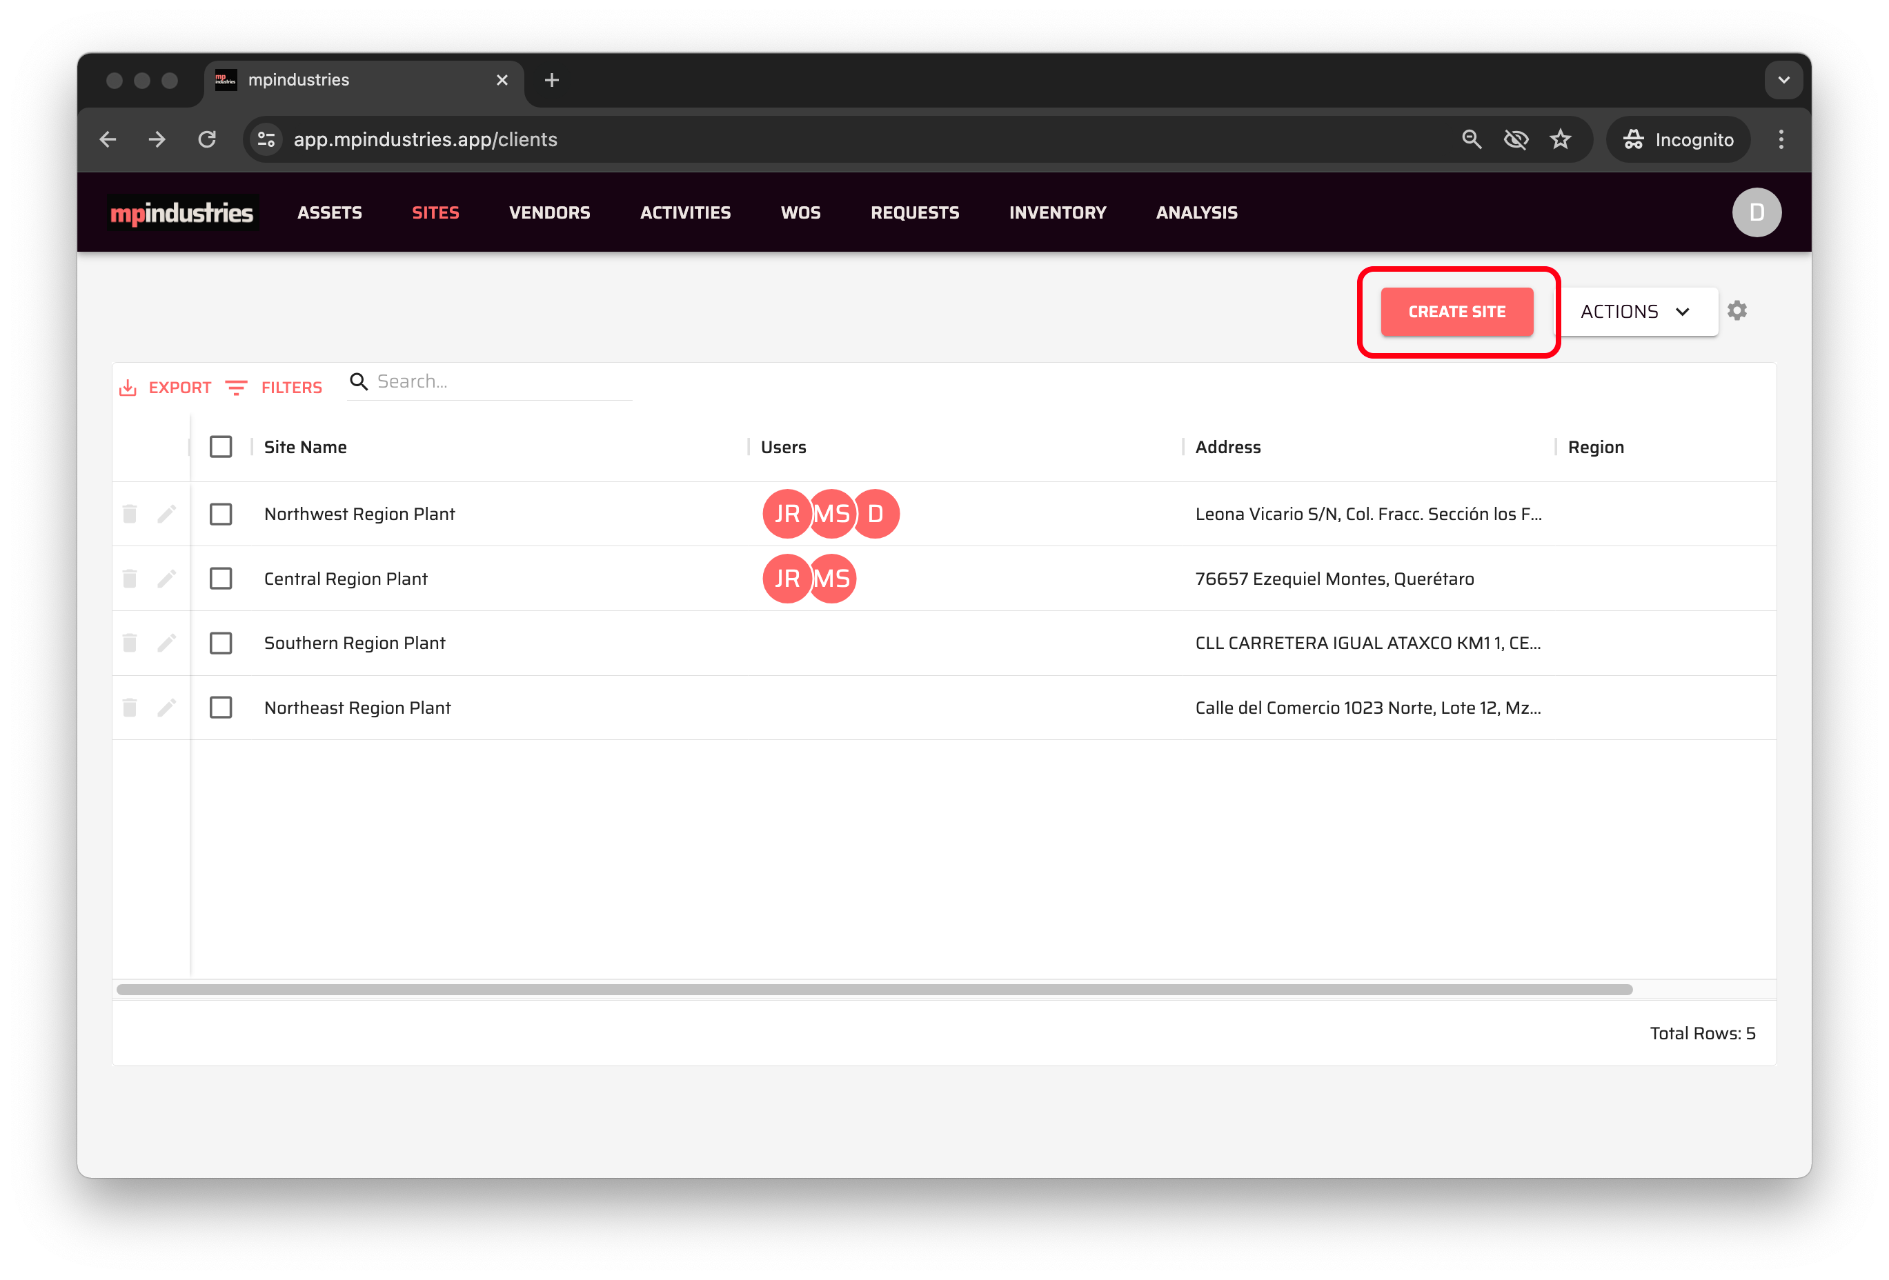Click the Export download icon
This screenshot has height=1280, width=1889.
coord(128,388)
